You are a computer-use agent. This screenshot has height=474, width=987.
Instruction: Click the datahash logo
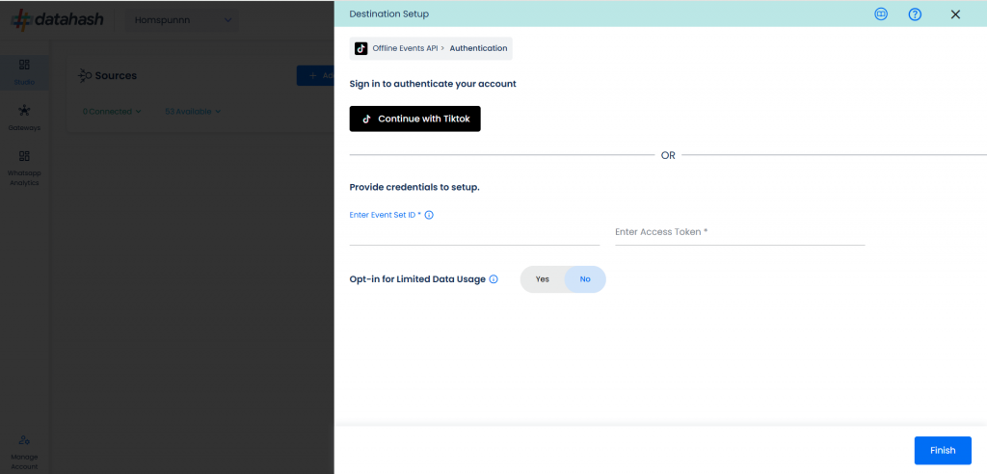click(x=58, y=19)
